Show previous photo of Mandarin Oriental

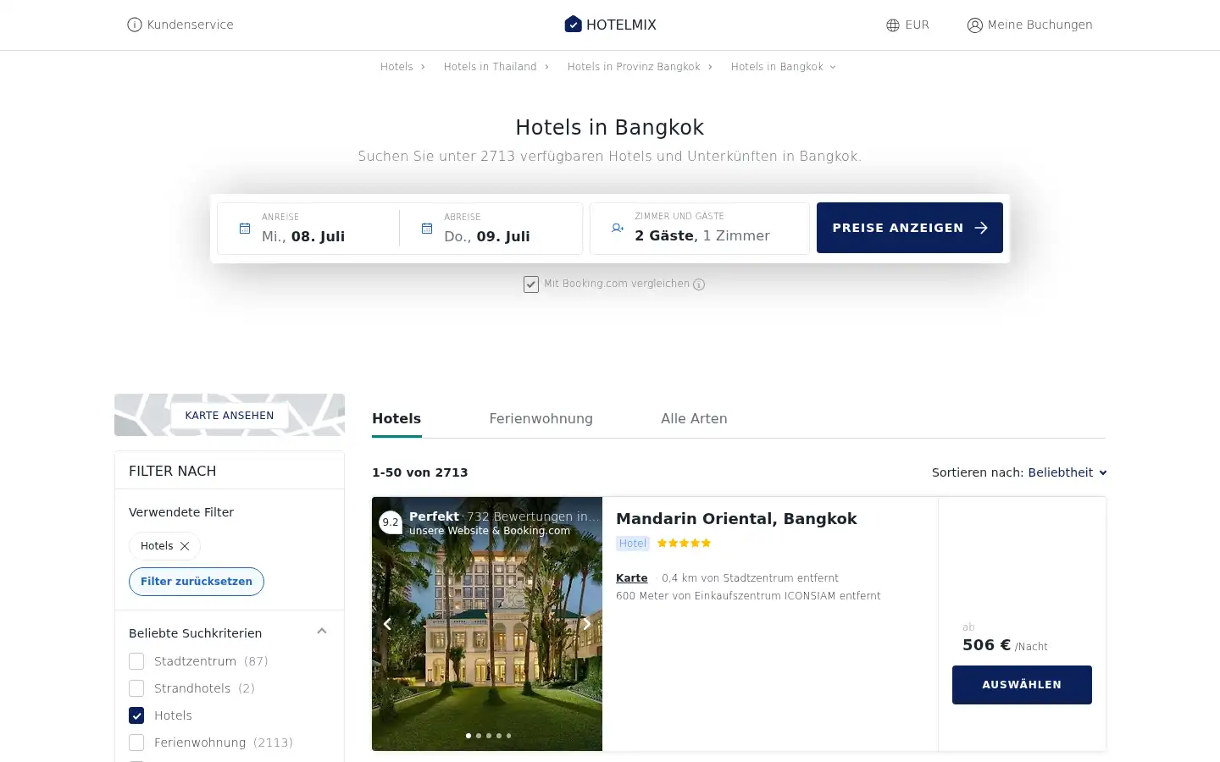pyautogui.click(x=387, y=624)
